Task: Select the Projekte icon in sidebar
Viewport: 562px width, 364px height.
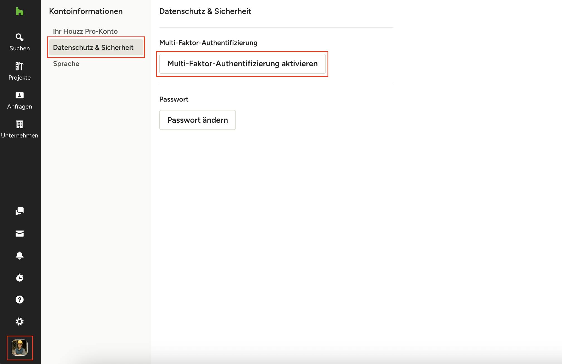Action: coord(19,67)
